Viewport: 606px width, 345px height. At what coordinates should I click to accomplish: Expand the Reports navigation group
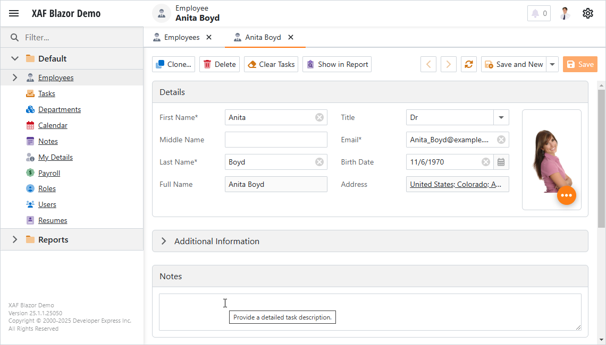pyautogui.click(x=15, y=239)
